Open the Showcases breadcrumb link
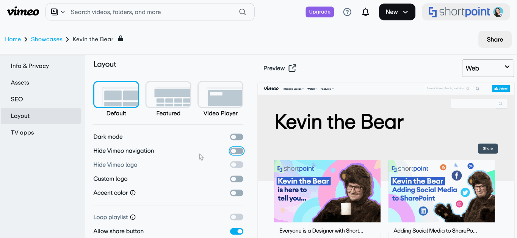The width and height of the screenshot is (517, 238). pos(47,39)
